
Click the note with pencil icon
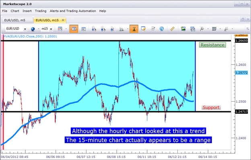click(x=143, y=29)
